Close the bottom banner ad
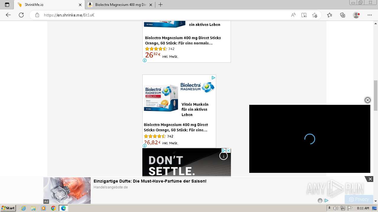This screenshot has width=378, height=212. click(370, 179)
